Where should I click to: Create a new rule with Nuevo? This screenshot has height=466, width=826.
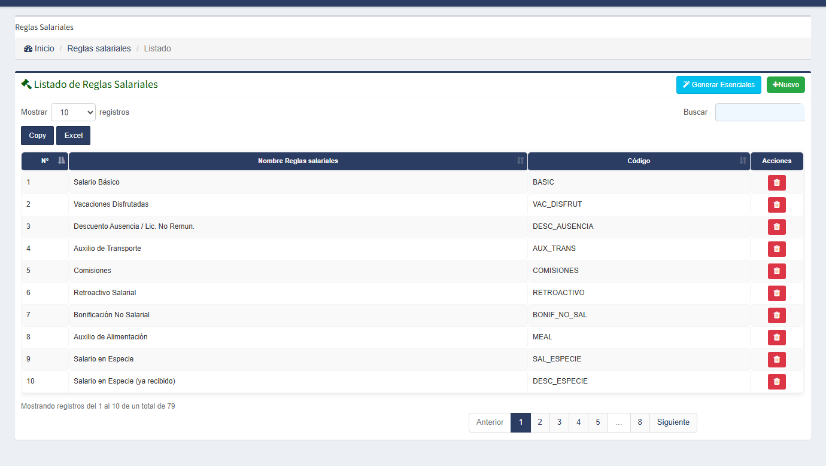[x=786, y=85]
